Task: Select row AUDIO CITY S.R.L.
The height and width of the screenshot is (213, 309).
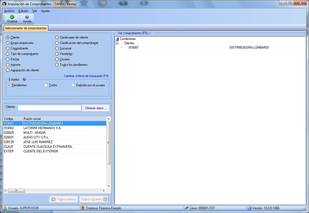Action: point(55,137)
